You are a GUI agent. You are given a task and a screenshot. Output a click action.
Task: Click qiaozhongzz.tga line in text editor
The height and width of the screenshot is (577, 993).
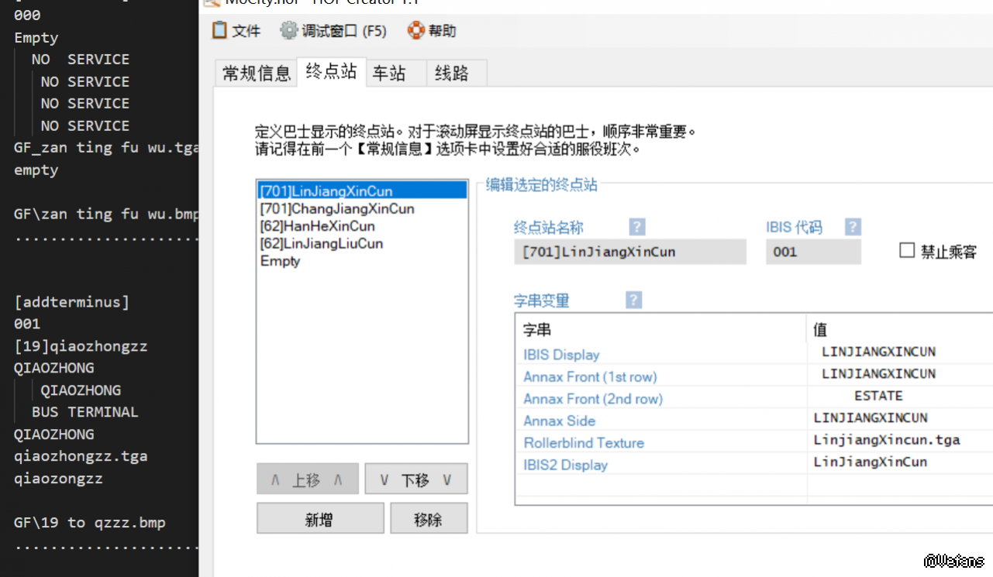pos(81,456)
